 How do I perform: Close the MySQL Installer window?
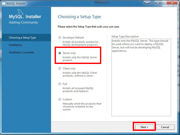[172, 3]
